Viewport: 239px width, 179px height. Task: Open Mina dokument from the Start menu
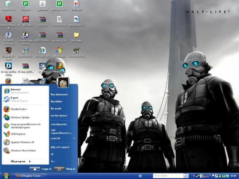point(59,95)
